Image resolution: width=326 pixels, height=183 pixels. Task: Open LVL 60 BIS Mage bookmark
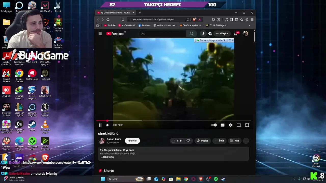[217, 25]
